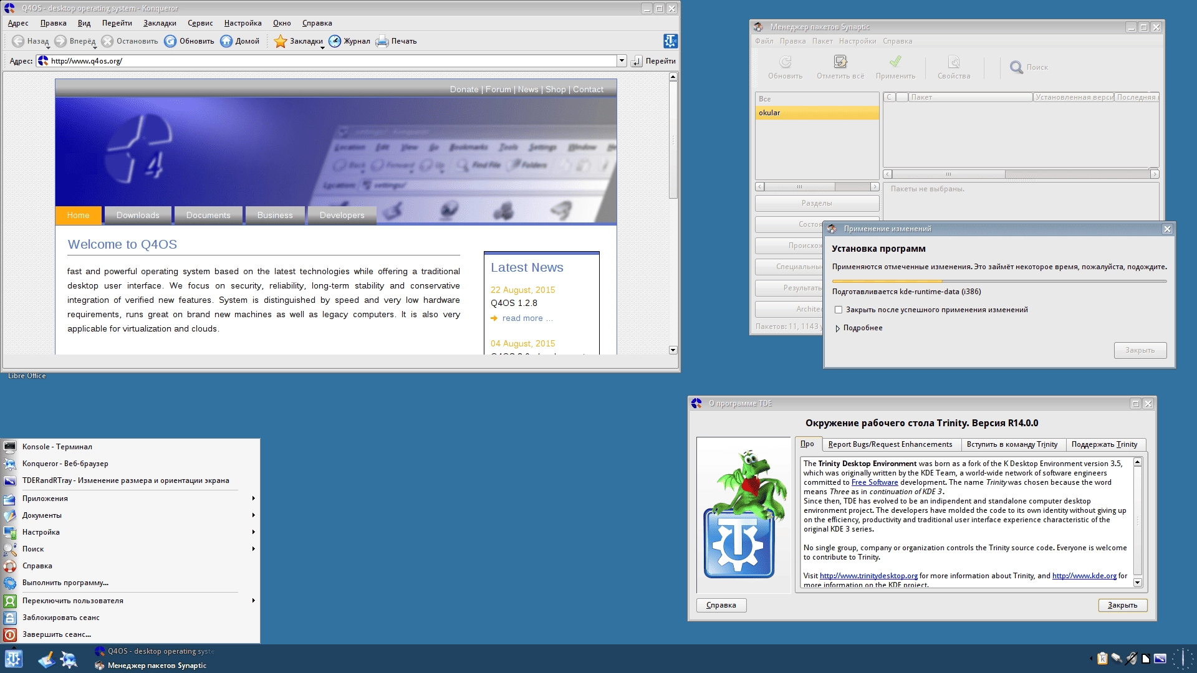Open the Вид menu in Konqueror
1197x673 pixels.
[x=84, y=23]
